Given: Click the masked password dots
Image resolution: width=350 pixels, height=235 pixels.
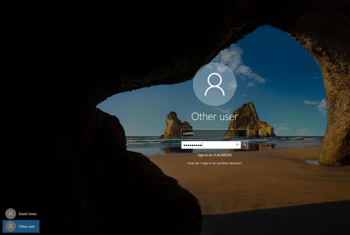Looking at the screenshot, I should (192, 145).
